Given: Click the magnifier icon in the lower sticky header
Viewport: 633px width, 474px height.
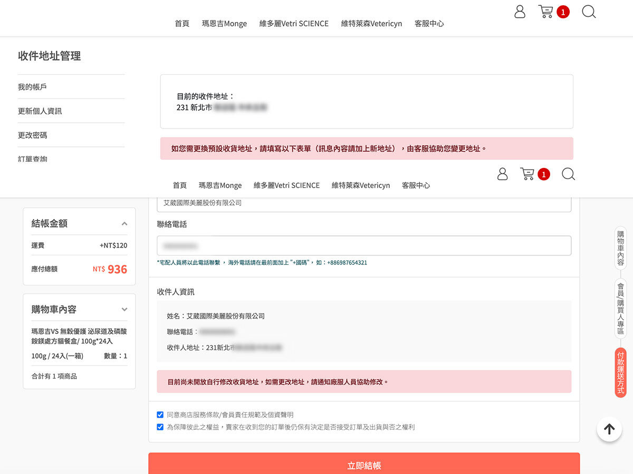Looking at the screenshot, I should [568, 174].
